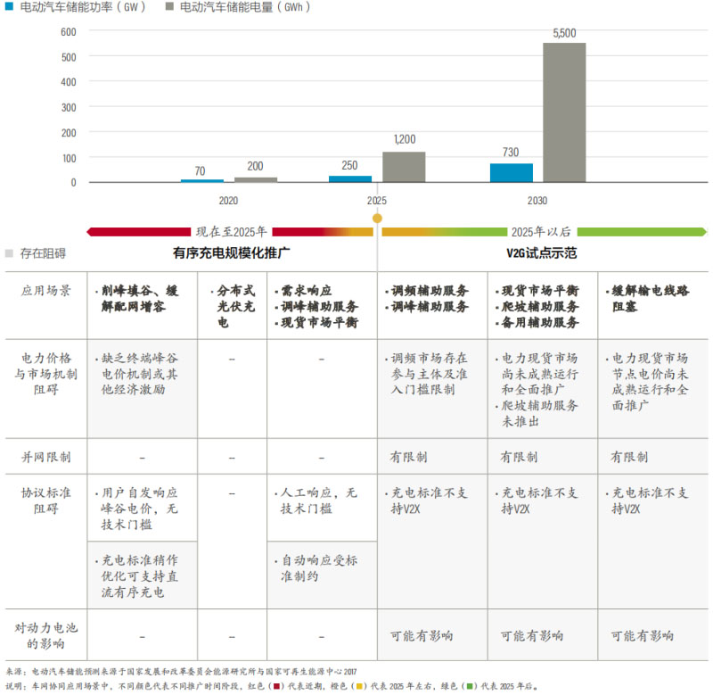Select the 有序充电规模化推广 heading
The height and width of the screenshot is (695, 713).
[232, 253]
